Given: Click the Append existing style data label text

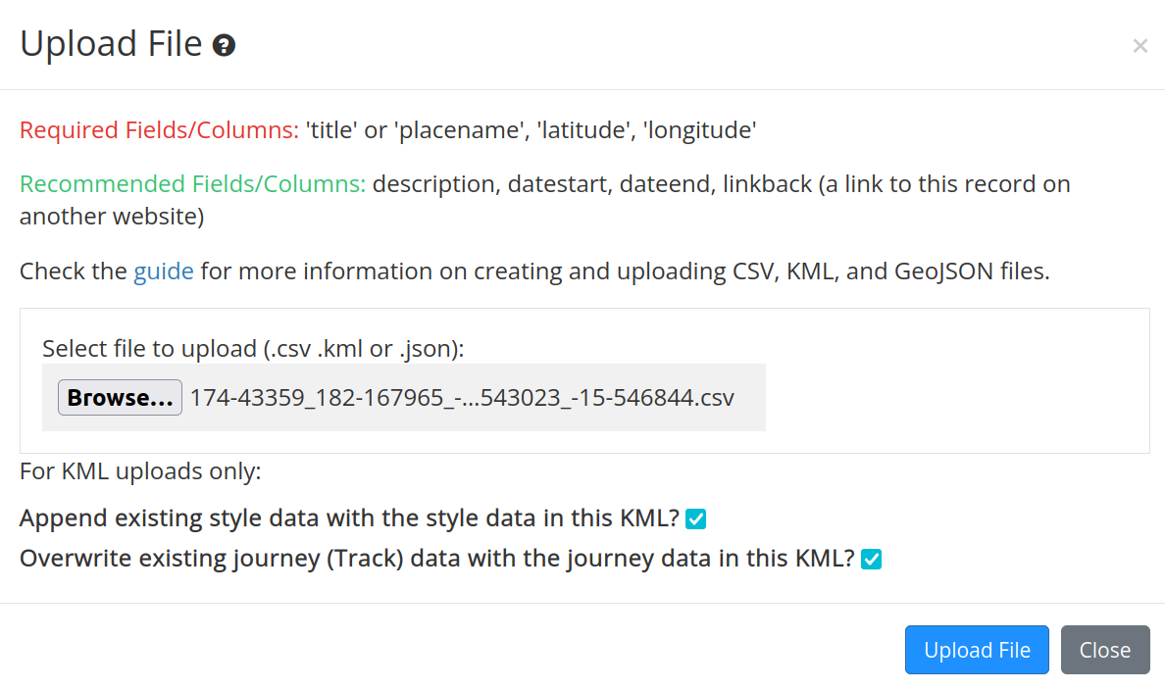Looking at the screenshot, I should (x=349, y=517).
